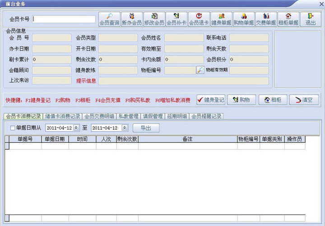Open 健身单据 fitness receipts
The width and height of the screenshot is (325, 226).
point(221,19)
